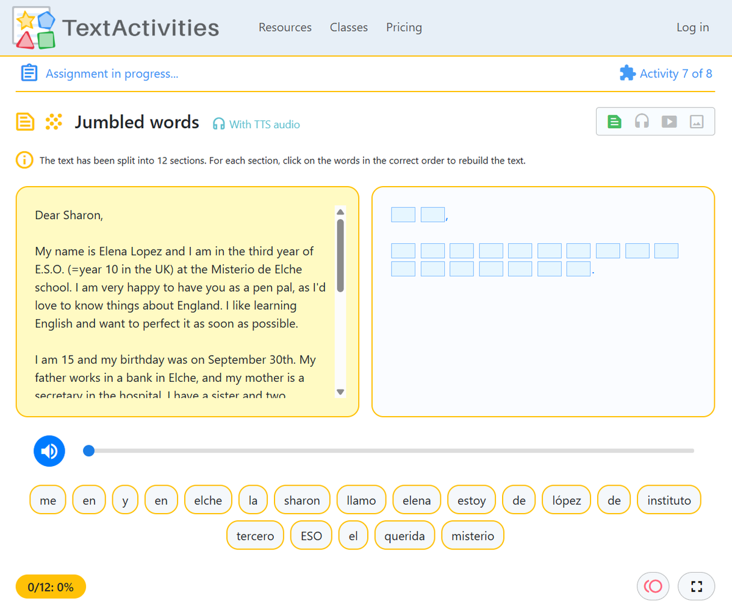
Task: Select the word 'y'
Action: 126,501
